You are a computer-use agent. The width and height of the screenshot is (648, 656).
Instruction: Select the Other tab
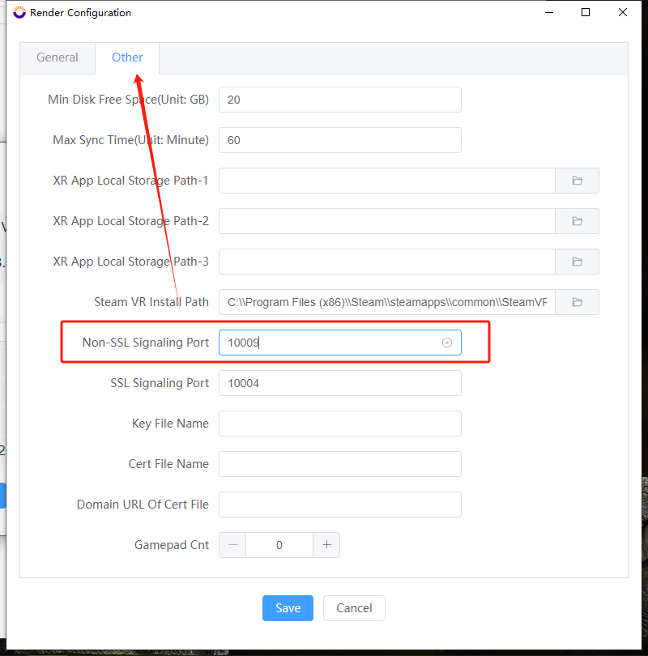pyautogui.click(x=127, y=58)
